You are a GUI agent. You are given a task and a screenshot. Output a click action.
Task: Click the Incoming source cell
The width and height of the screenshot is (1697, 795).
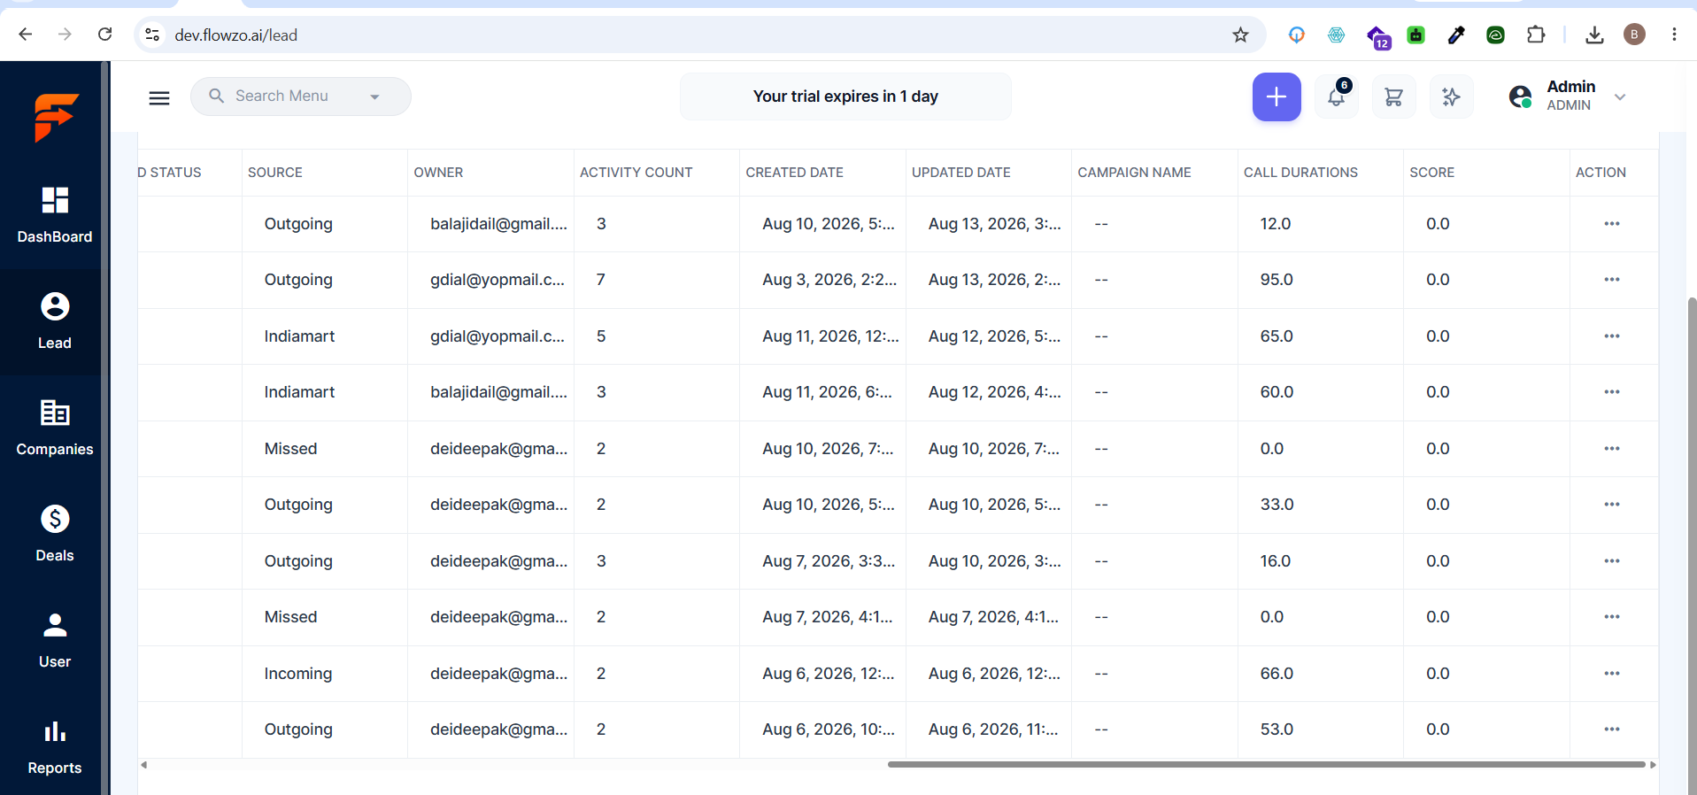(298, 674)
